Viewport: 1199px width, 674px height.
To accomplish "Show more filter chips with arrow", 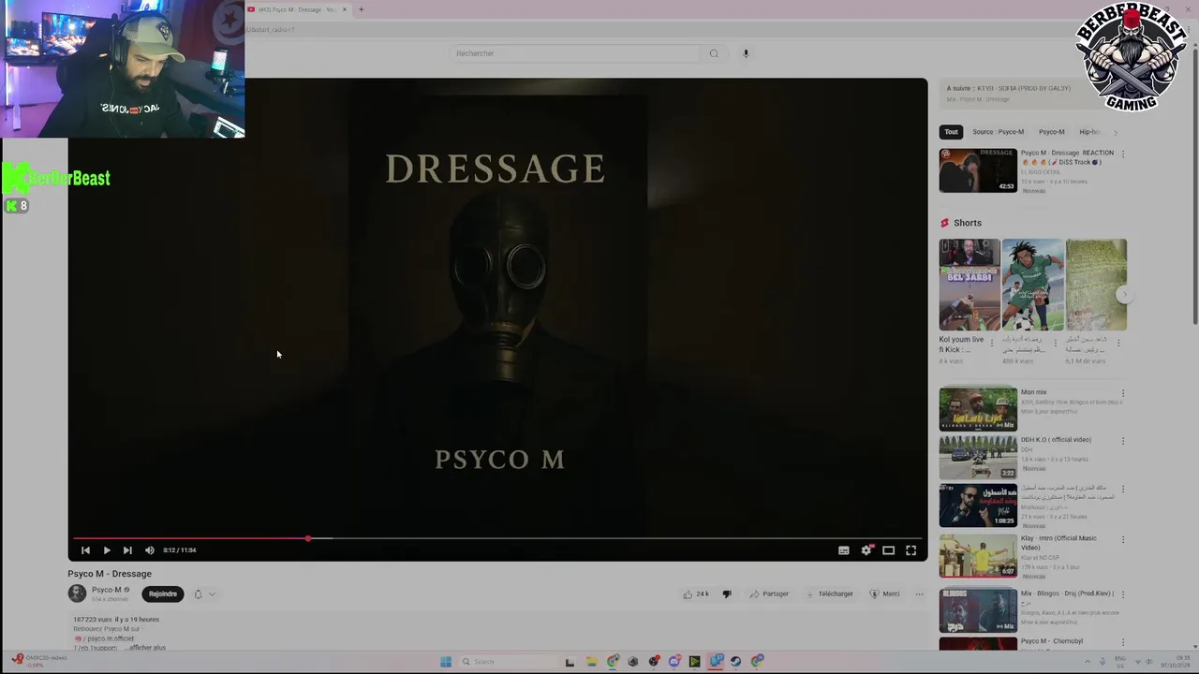I will [1115, 132].
